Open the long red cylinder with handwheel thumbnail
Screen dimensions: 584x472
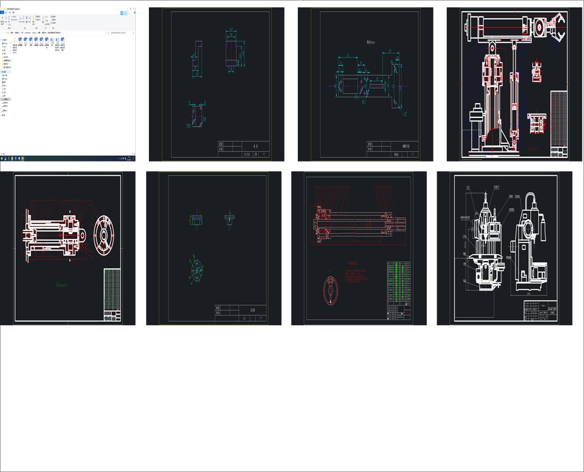[359, 248]
